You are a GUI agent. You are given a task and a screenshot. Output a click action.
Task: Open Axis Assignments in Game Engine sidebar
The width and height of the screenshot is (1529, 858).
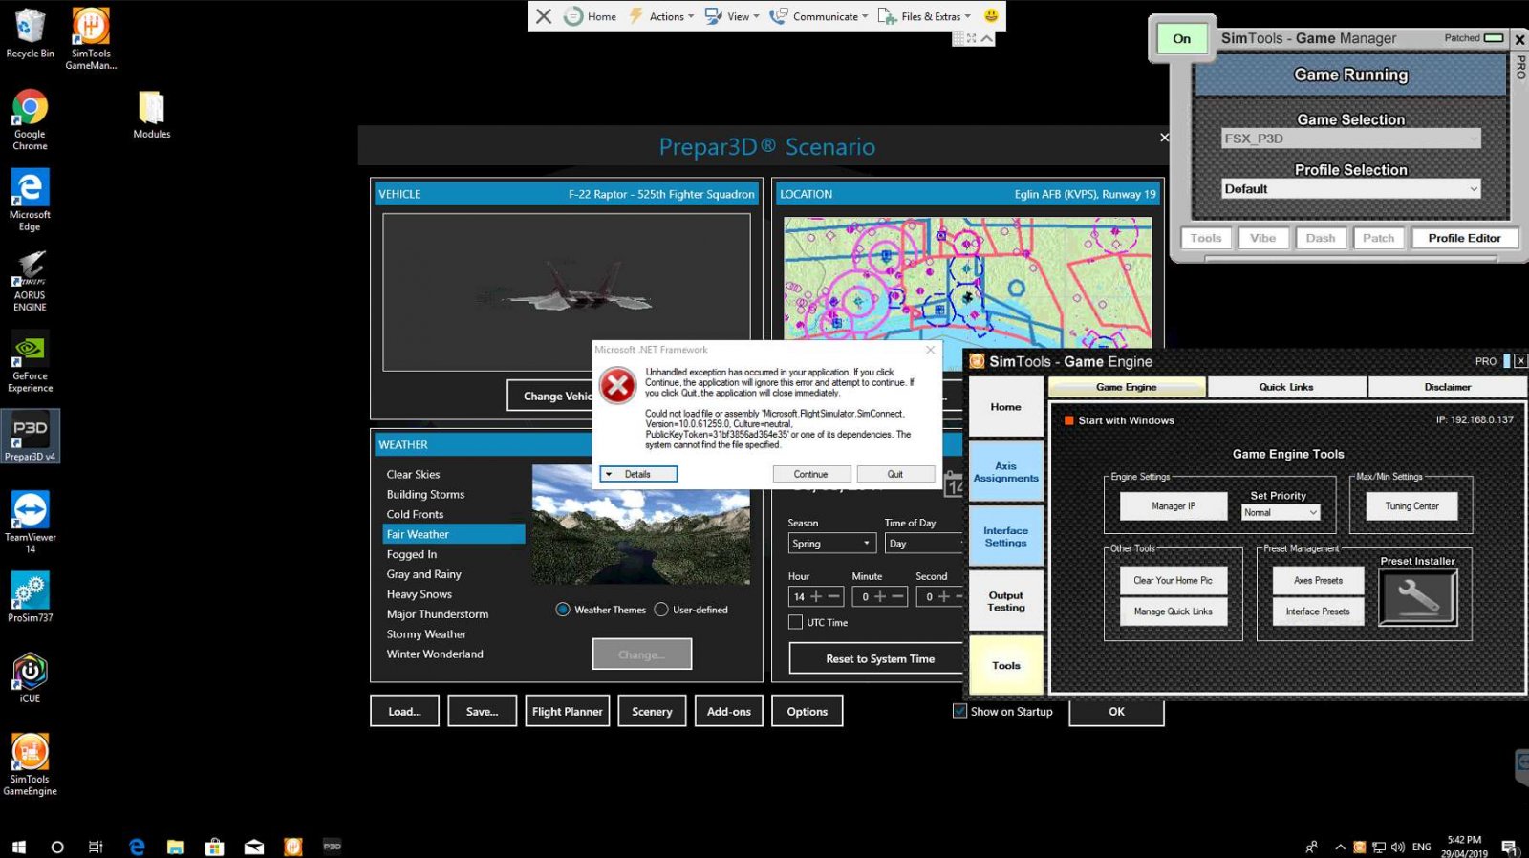(x=1006, y=472)
